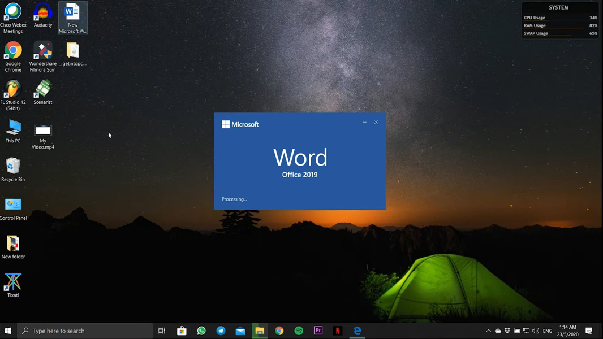The height and width of the screenshot is (339, 603).
Task: Open Spotify from the taskbar
Action: click(x=299, y=331)
